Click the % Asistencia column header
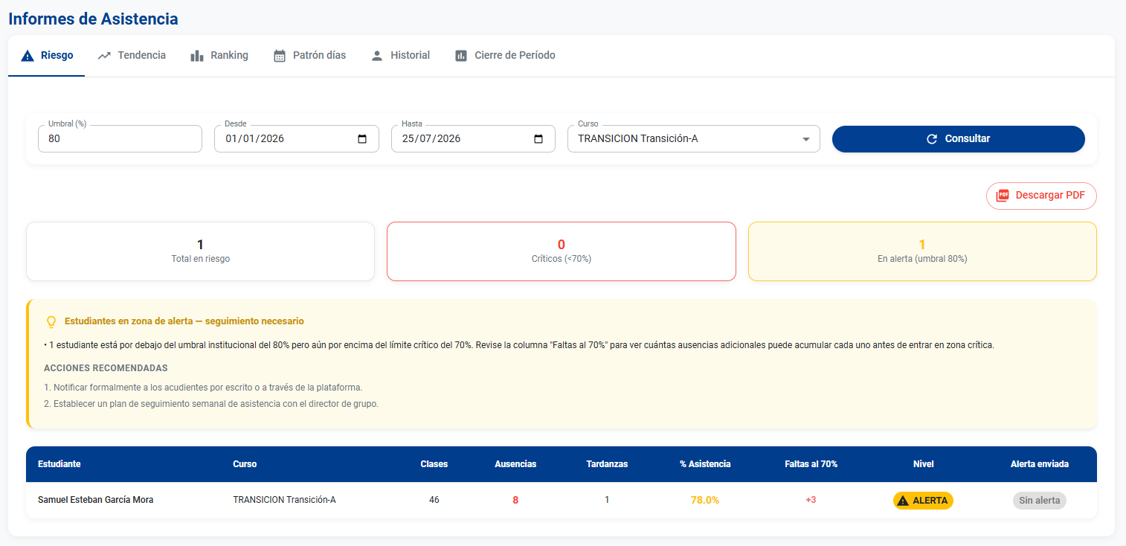The height and width of the screenshot is (546, 1126). (705, 464)
